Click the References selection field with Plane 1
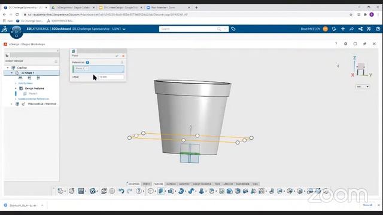 click(98, 69)
